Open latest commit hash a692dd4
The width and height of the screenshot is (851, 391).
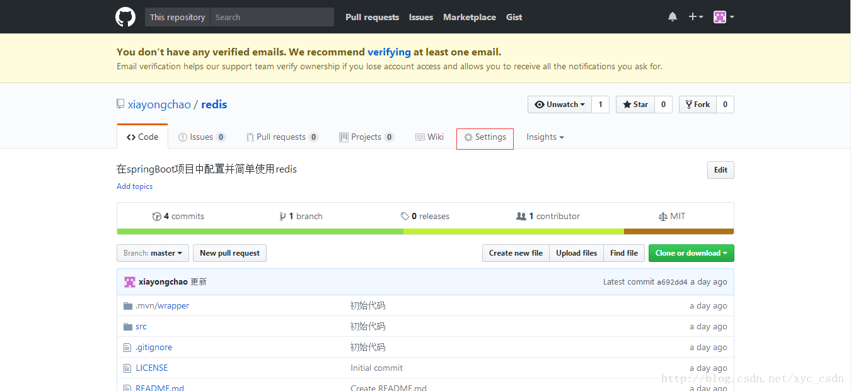point(672,282)
